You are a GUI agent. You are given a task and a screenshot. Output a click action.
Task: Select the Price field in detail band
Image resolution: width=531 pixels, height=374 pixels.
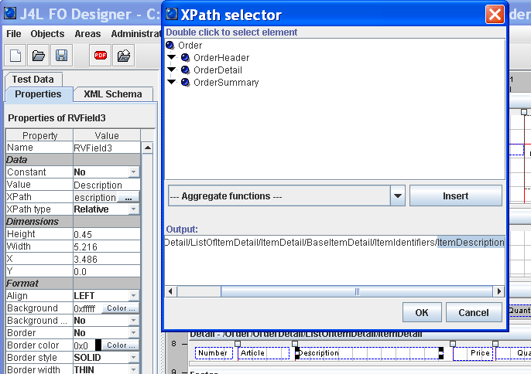click(x=474, y=353)
